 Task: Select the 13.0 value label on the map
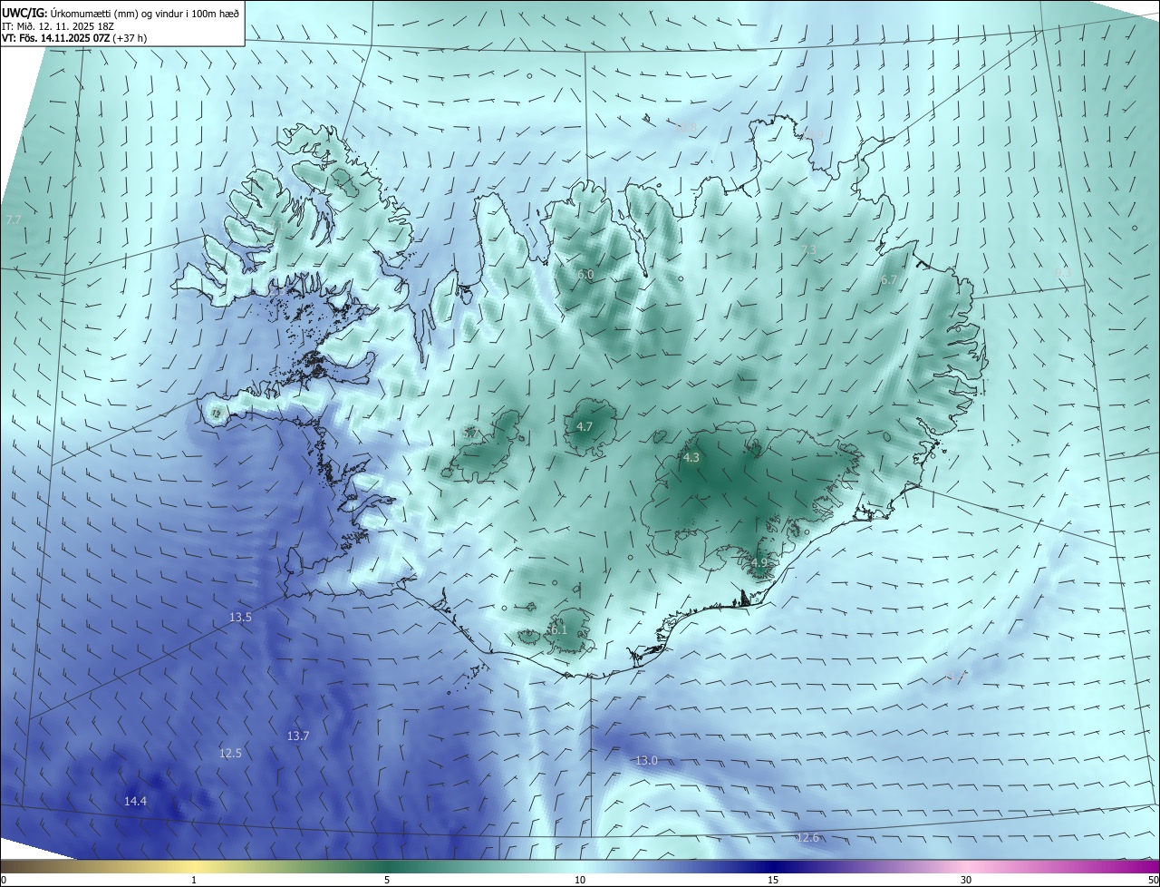pyautogui.click(x=645, y=760)
